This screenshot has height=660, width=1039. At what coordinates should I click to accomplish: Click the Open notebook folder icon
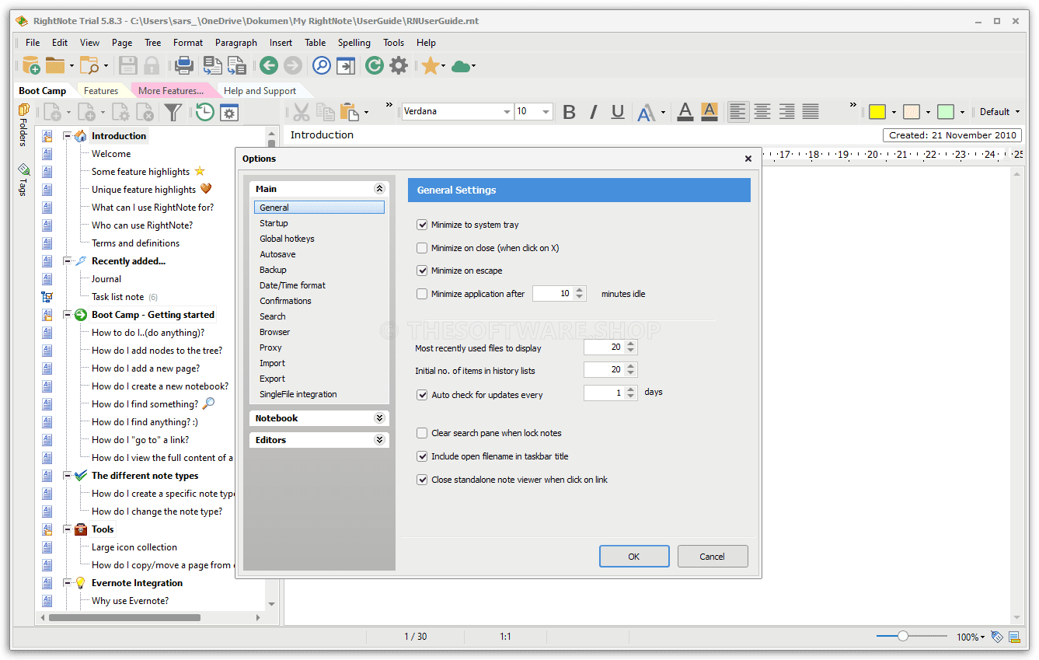54,65
